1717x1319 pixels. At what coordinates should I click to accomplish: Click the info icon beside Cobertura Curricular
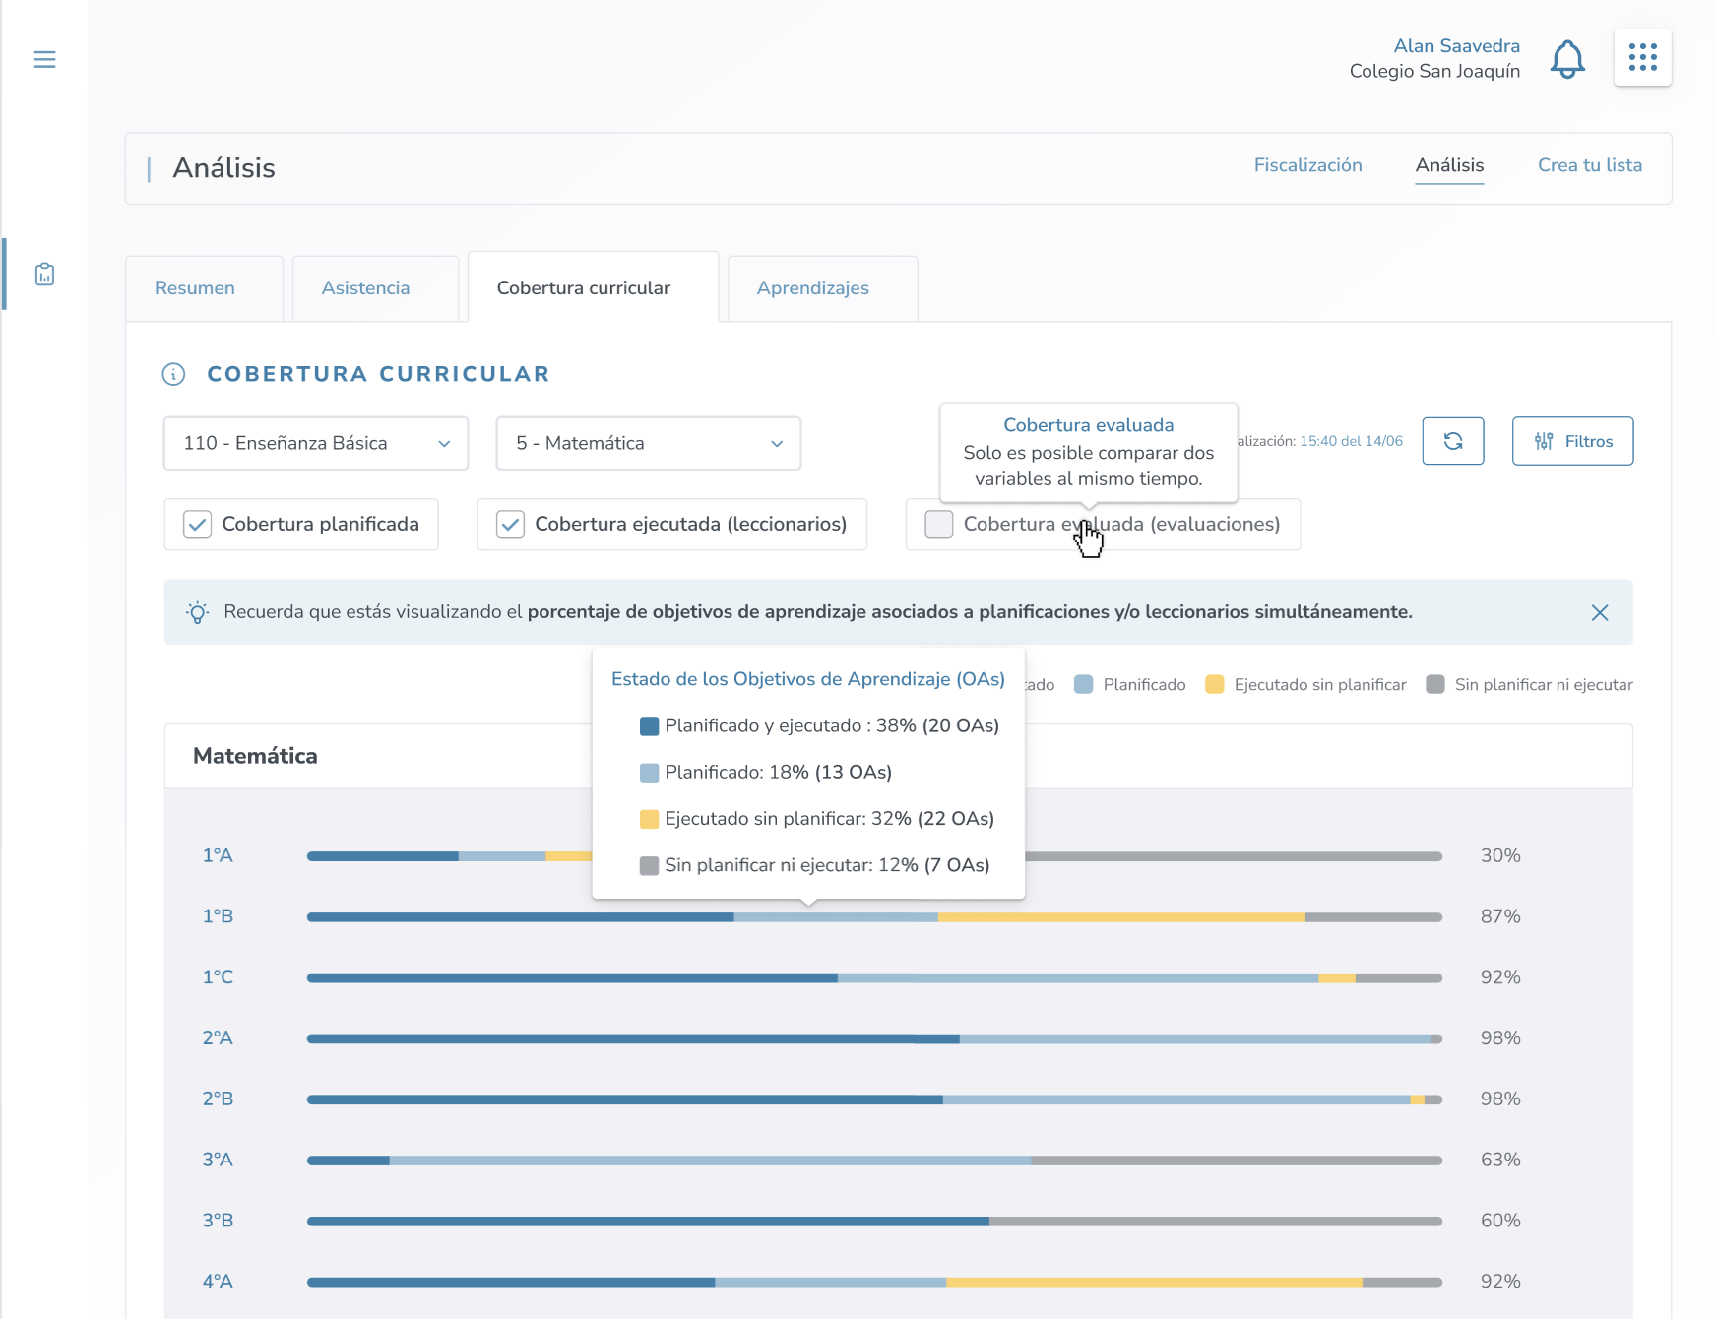173,374
